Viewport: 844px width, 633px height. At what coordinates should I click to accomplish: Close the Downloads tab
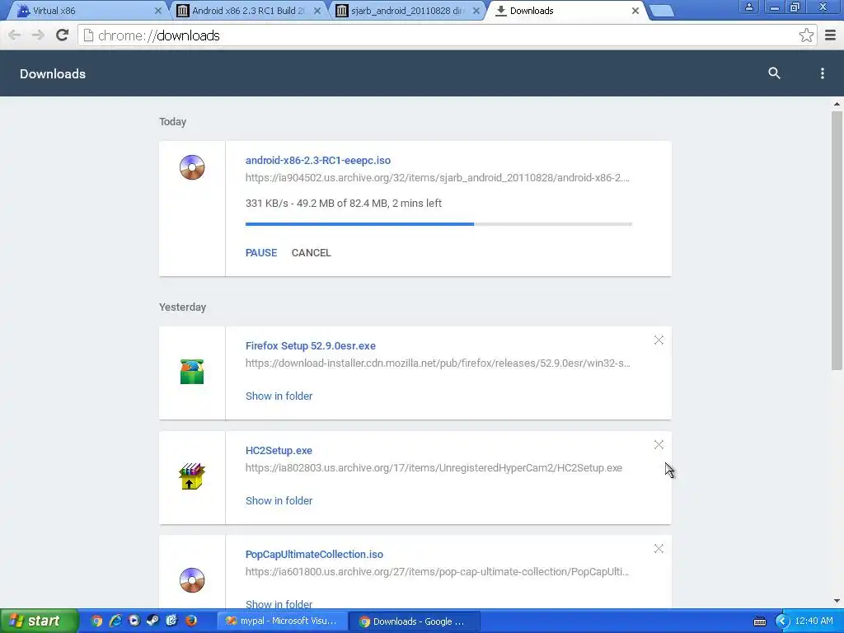635,11
